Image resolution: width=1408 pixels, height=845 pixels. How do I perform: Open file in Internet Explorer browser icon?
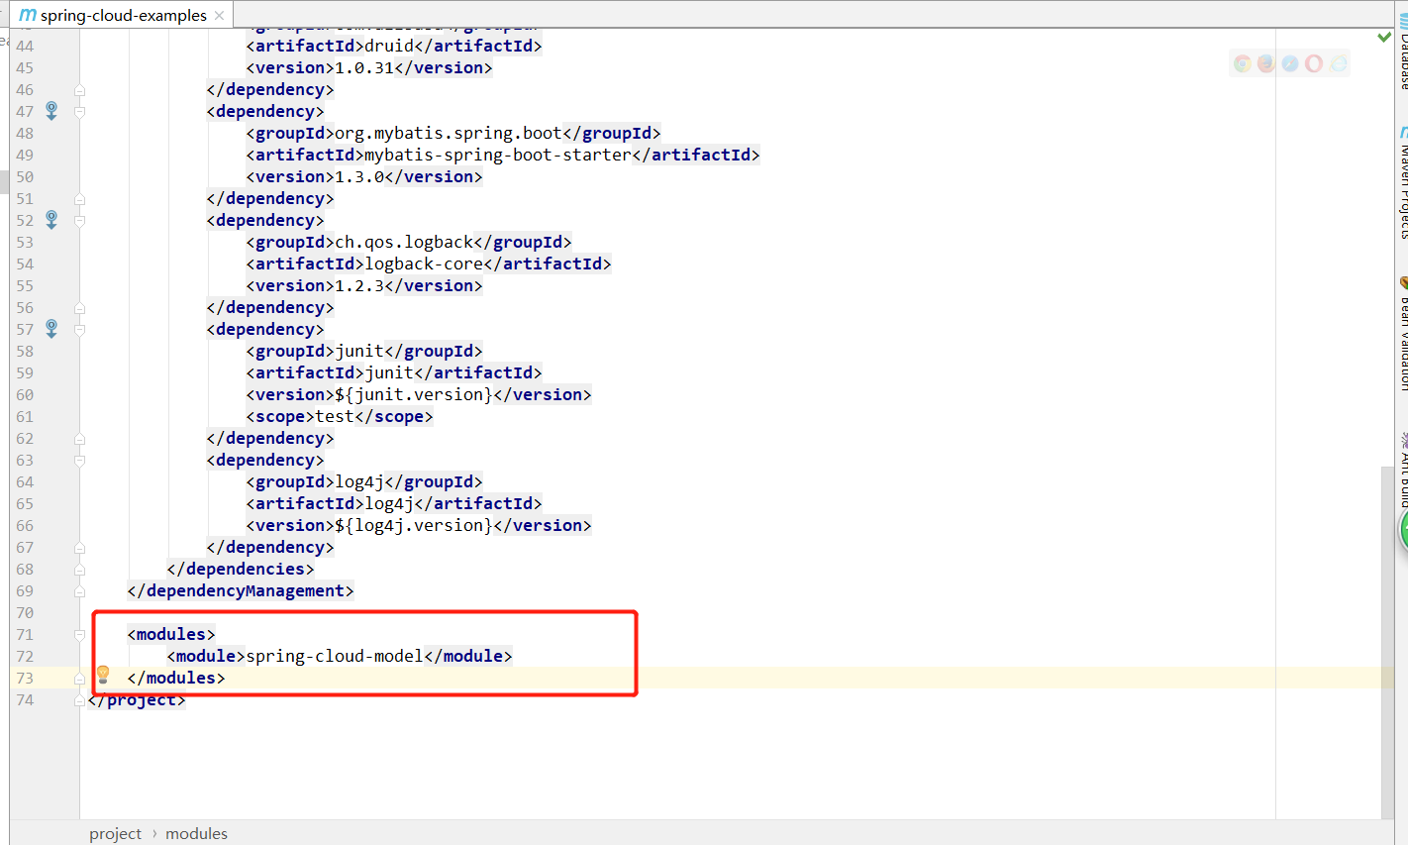[x=1338, y=63]
